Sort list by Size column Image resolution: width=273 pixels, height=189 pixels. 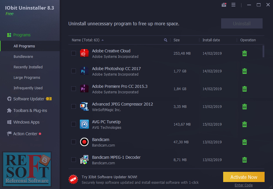tap(176, 40)
